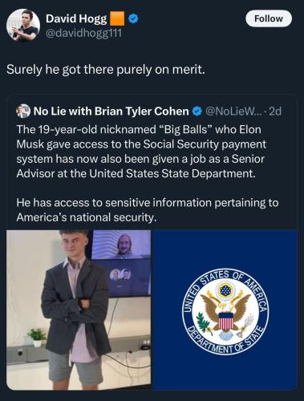Screen dimensions: 304x401
Task: Click Brian Tyler Cohen's verified checkmark
Action: click(x=197, y=111)
